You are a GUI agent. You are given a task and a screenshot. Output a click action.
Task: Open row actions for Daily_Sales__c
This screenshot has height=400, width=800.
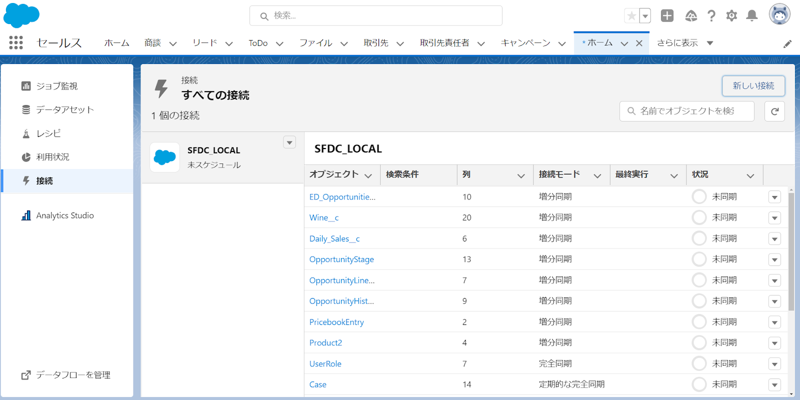pos(774,239)
